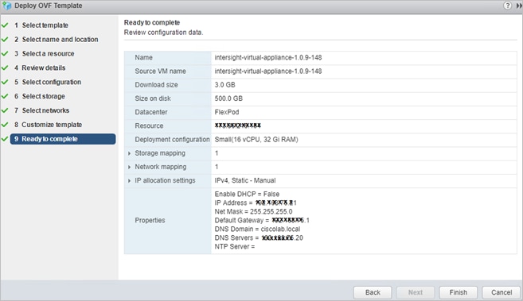The height and width of the screenshot is (301, 523).
Task: Click the greyed-out Next button
Action: pos(416,292)
